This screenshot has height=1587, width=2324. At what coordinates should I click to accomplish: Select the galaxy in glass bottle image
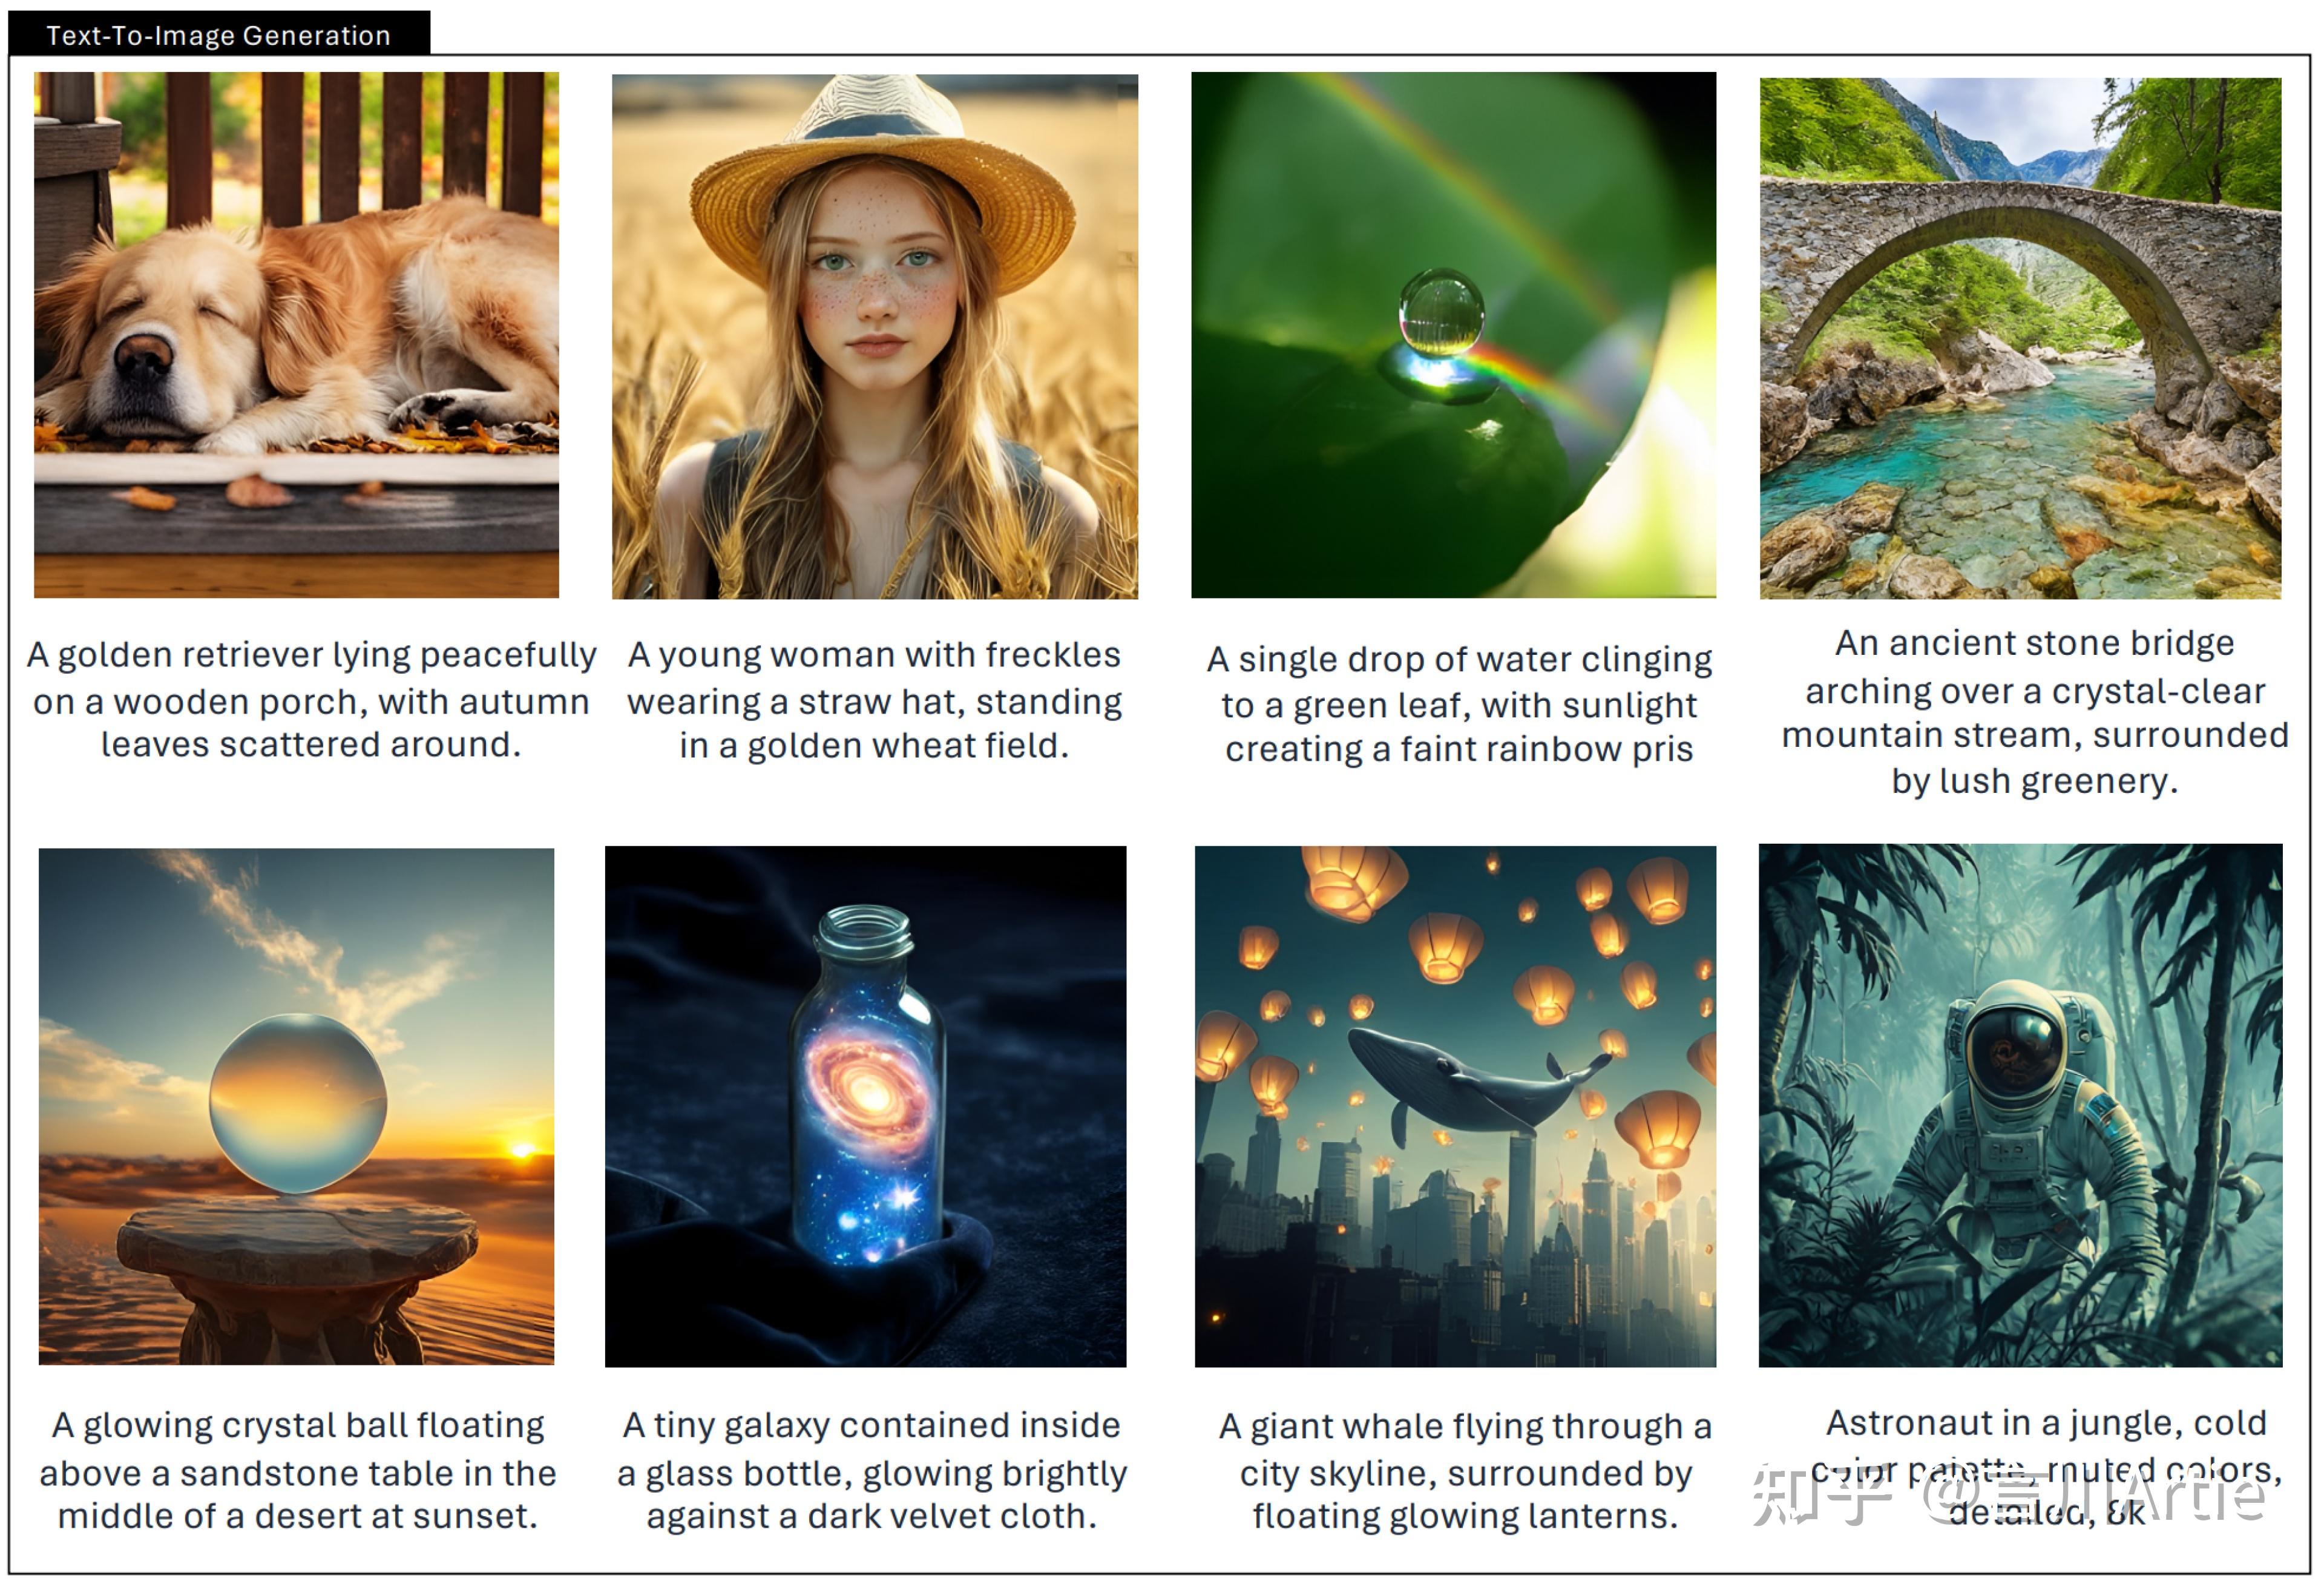(x=865, y=1106)
